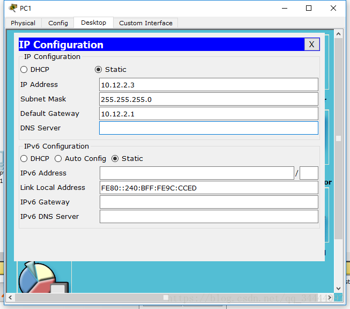Select the IPv6 Static radio button
This screenshot has width=350, height=309.
pyautogui.click(x=115, y=159)
